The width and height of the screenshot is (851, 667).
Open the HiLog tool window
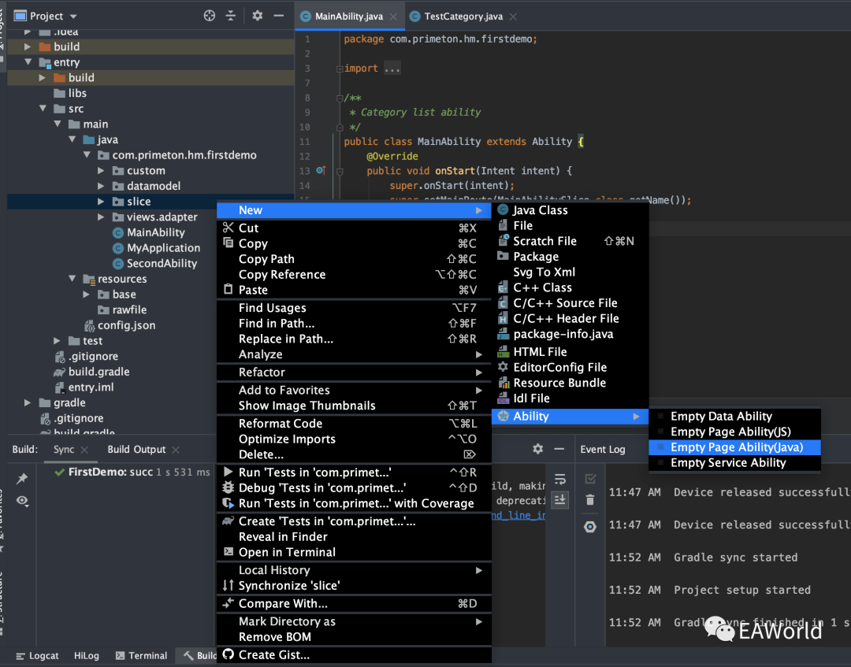(87, 656)
